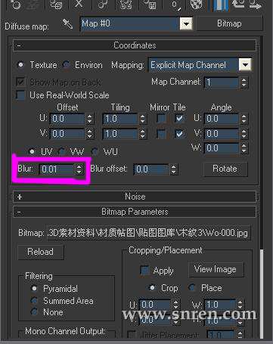Expand the Noise rollout
Image resolution: width=273 pixels, height=344 pixels.
[135, 197]
